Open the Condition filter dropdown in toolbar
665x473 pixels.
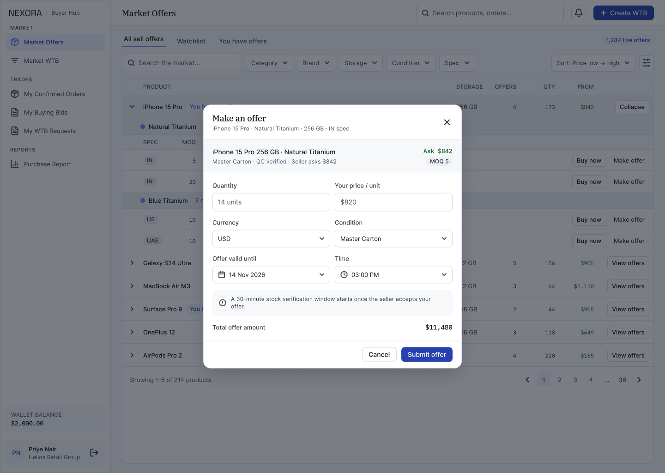pos(411,63)
